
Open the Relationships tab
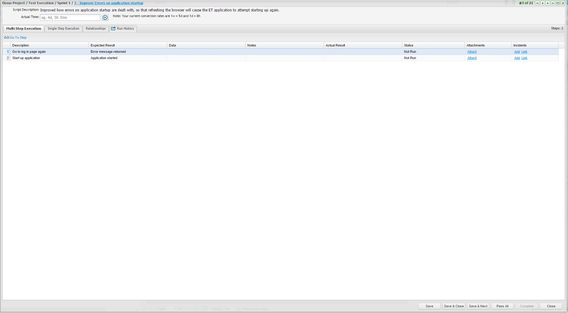coord(96,29)
